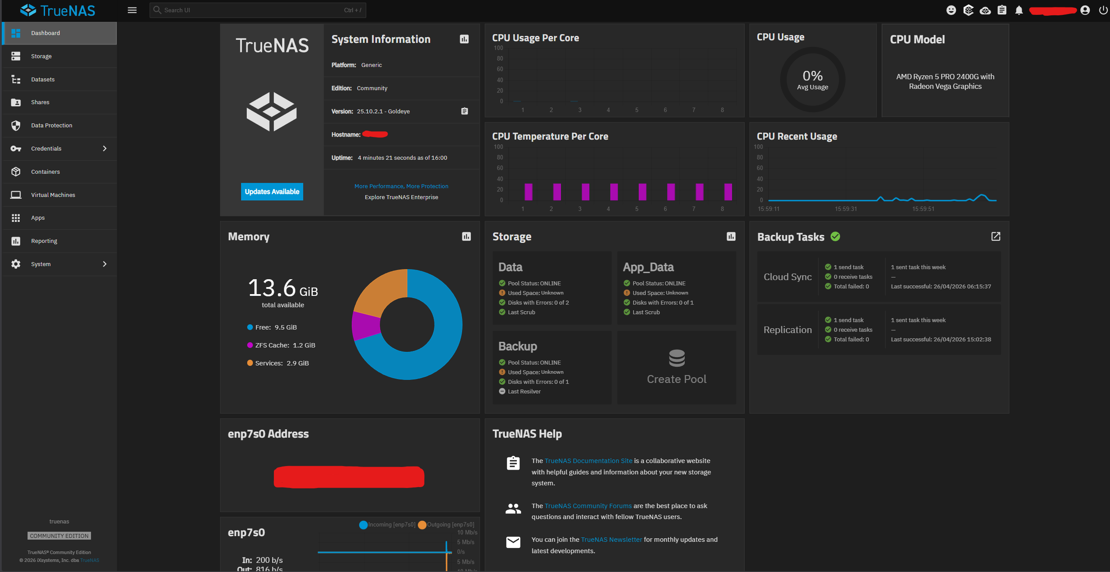
Task: Open System Information reports chart icon
Action: 464,39
